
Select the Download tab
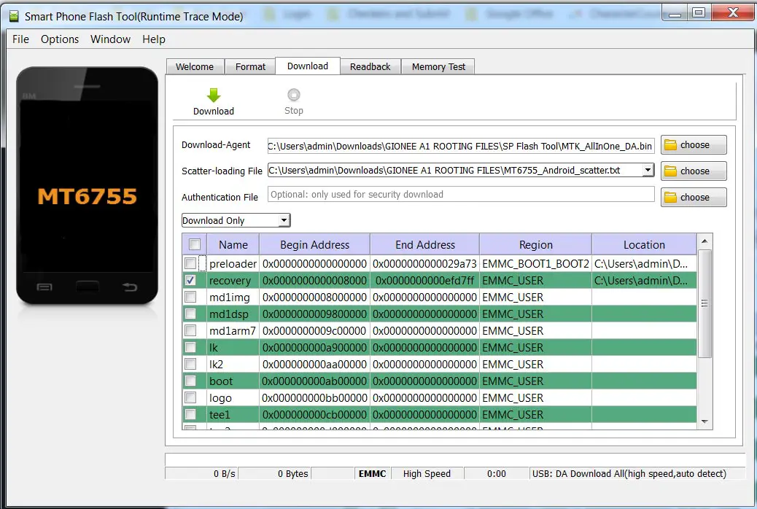click(x=308, y=66)
